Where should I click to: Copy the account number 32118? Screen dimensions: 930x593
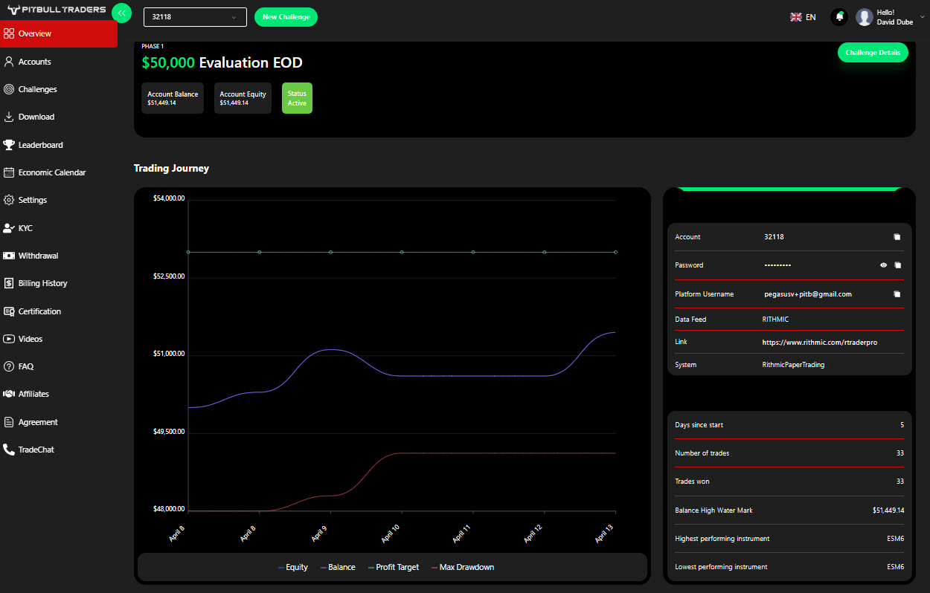(897, 237)
